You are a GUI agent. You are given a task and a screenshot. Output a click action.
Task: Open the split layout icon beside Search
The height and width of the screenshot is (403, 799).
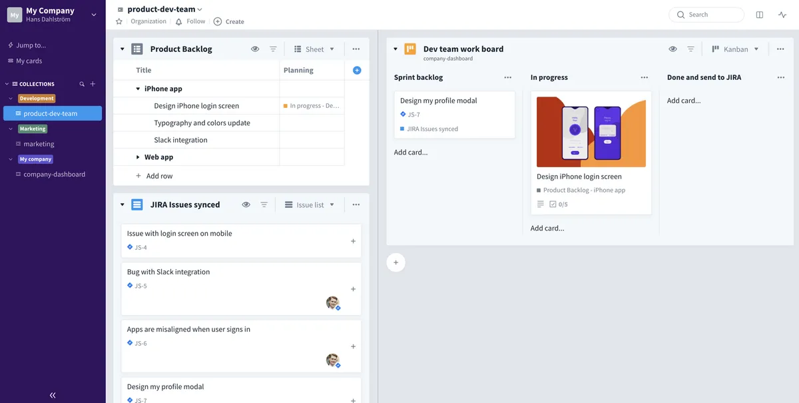[760, 15]
